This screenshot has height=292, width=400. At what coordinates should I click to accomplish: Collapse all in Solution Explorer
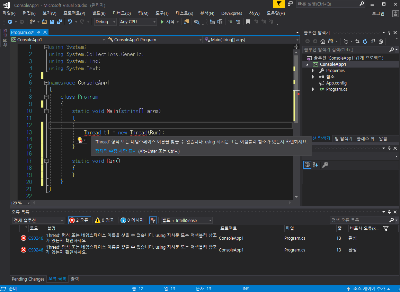(x=373, y=41)
